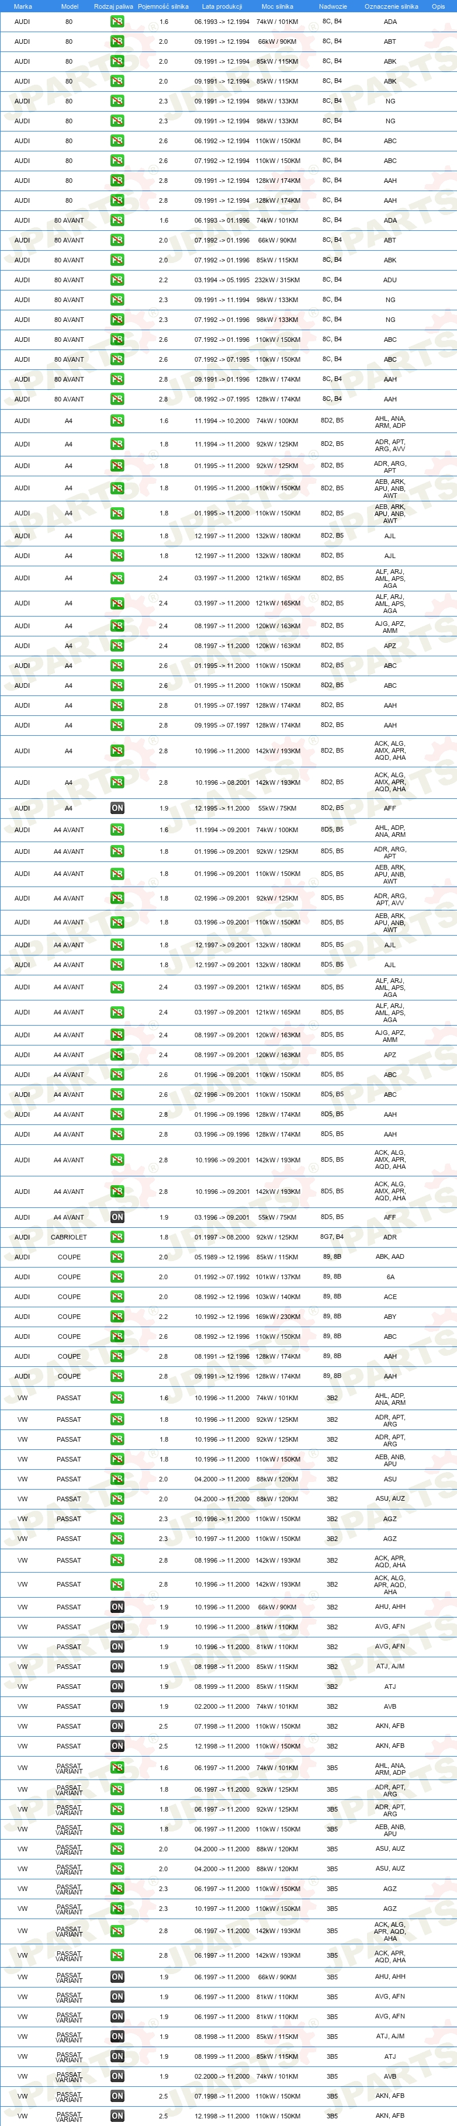Click petrol icon in 80 AVANT 2.0 ABK row

click(117, 260)
